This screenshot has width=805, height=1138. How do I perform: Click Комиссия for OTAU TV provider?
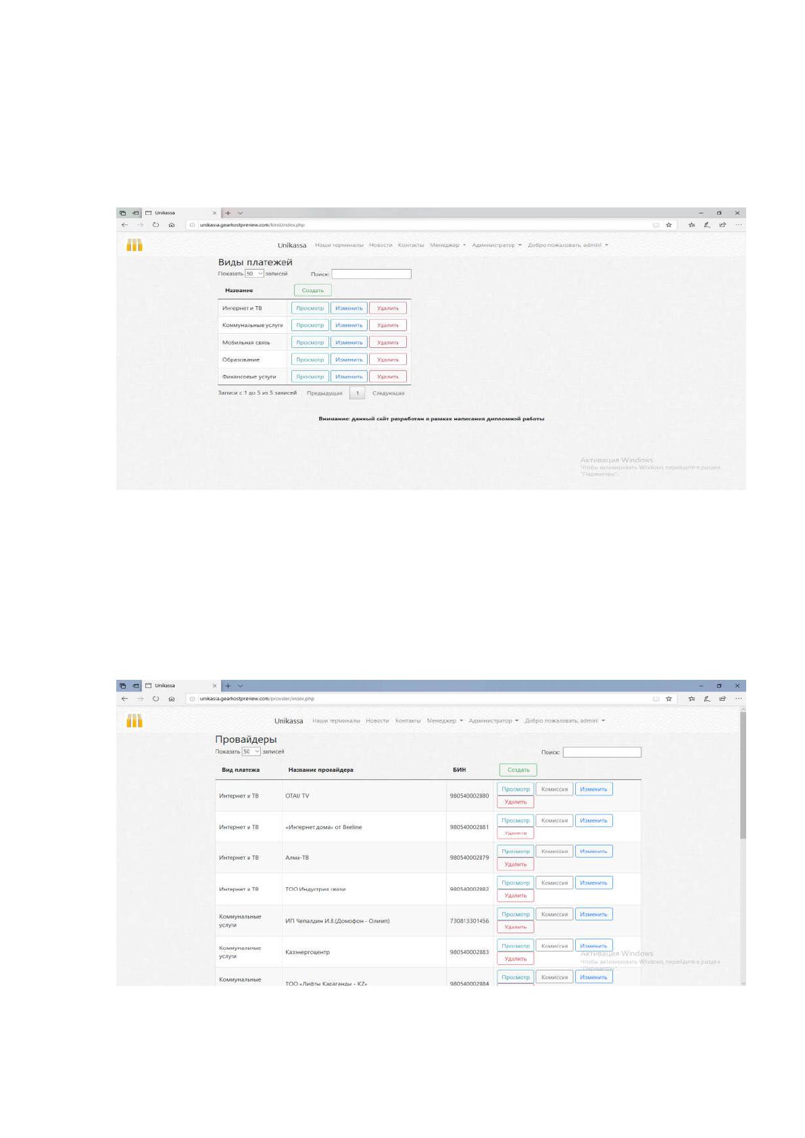(554, 789)
